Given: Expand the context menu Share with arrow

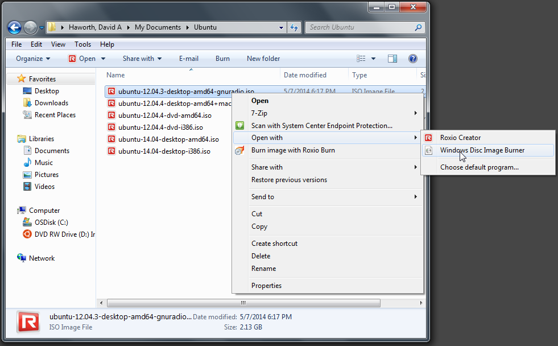Looking at the screenshot, I should pos(416,167).
